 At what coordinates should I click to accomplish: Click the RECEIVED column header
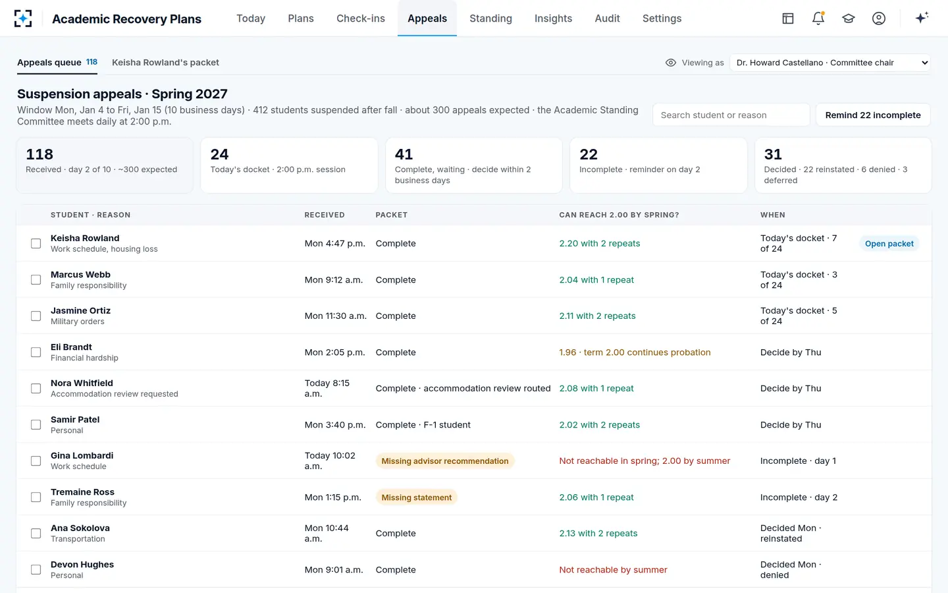tap(325, 215)
